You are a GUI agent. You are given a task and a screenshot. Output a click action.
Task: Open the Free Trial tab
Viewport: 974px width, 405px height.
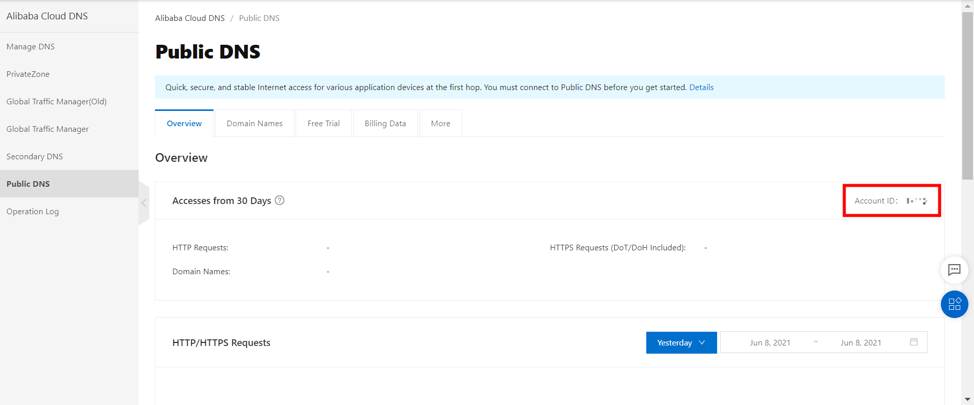pos(324,123)
